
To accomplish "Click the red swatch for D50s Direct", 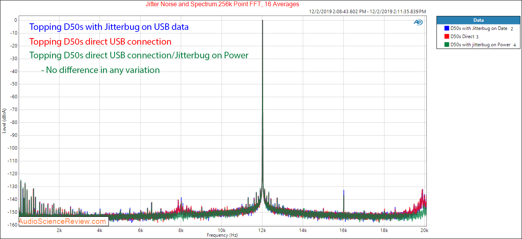I will (446, 37).
